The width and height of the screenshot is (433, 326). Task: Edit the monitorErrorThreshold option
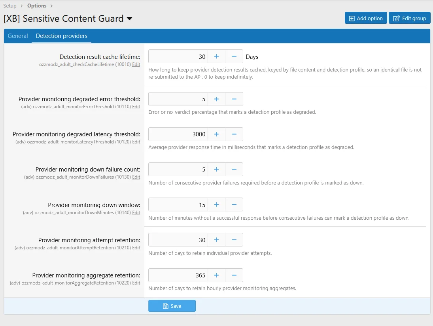click(x=136, y=107)
